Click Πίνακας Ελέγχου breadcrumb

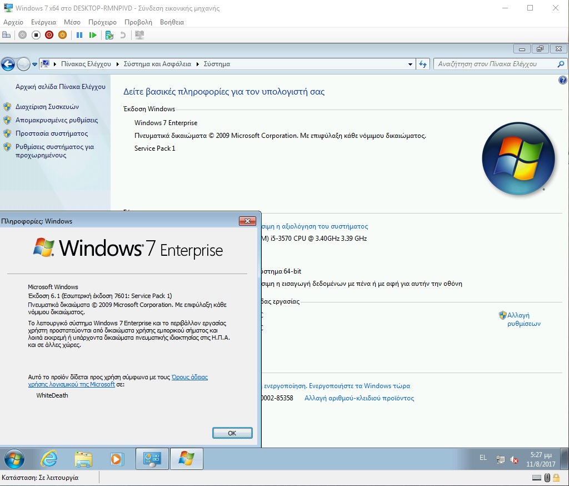pos(86,64)
